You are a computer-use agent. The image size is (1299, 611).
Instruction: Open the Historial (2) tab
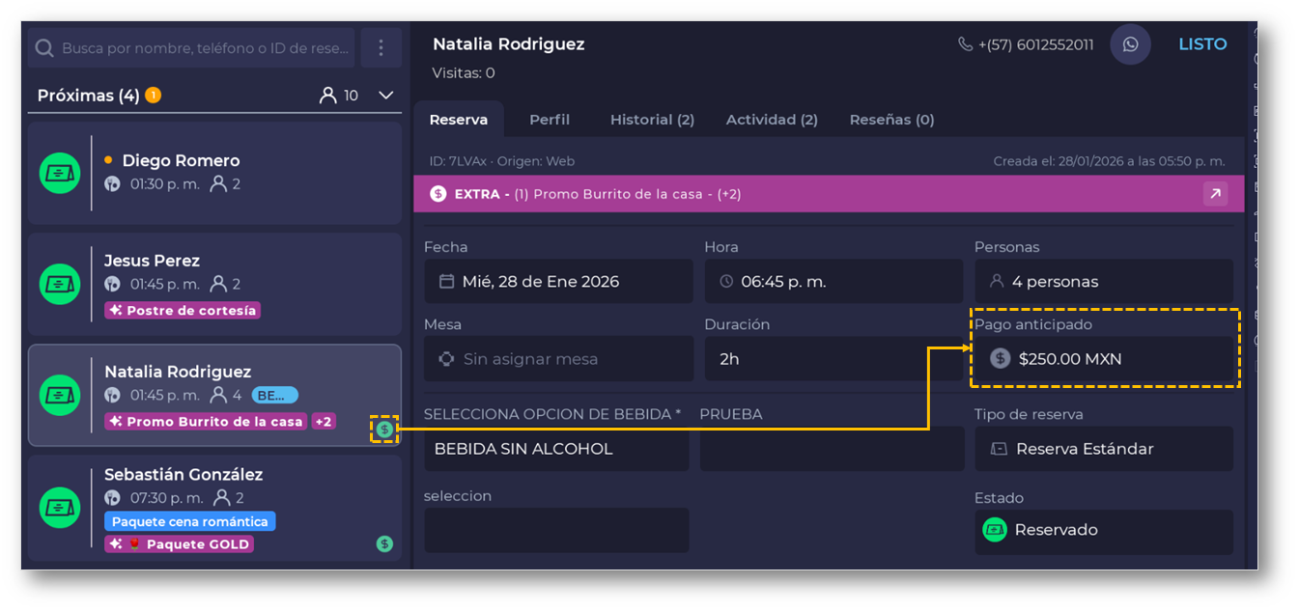pos(652,120)
